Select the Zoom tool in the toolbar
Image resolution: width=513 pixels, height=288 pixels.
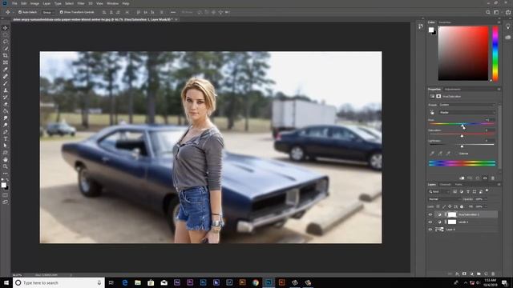6,166
